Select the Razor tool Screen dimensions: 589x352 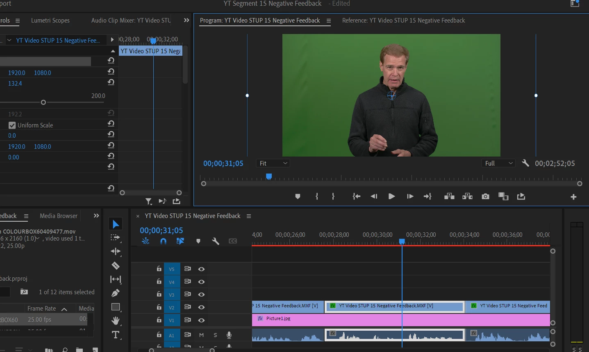click(116, 266)
